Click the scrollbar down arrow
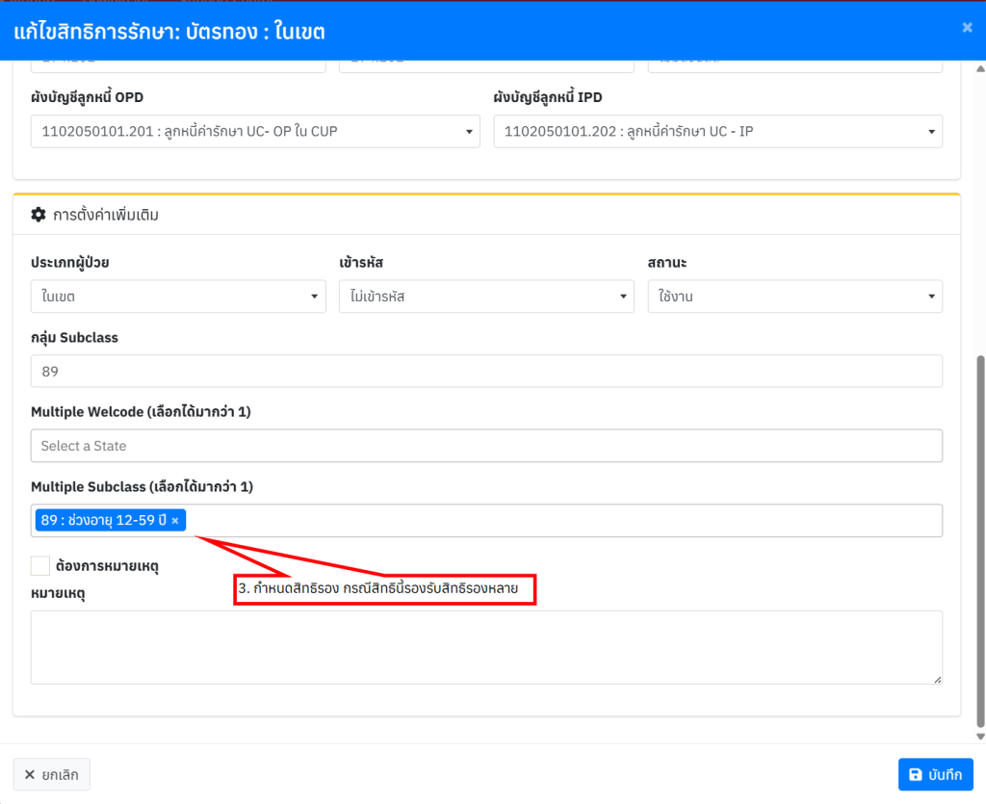The image size is (986, 804). tap(980, 737)
